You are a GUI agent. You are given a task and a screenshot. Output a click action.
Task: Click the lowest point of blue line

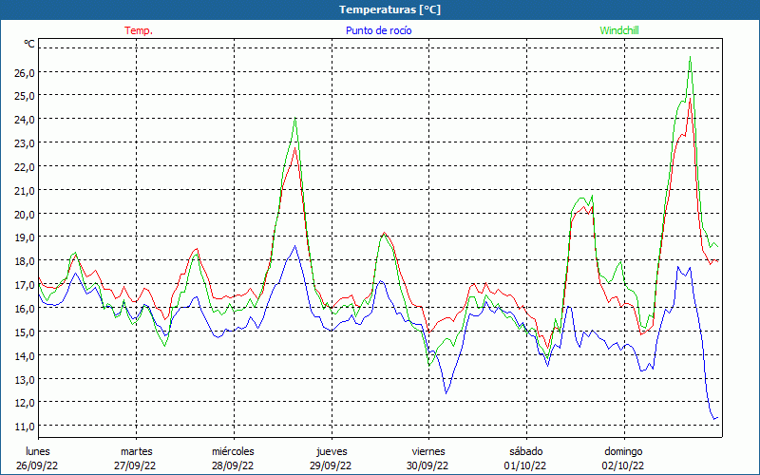pos(714,419)
